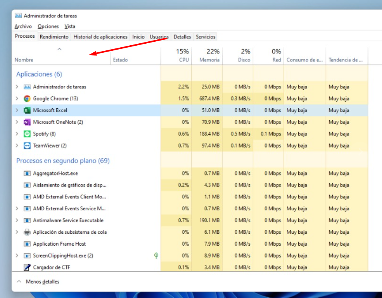Click the 188.4 MB memory value

tap(209, 134)
